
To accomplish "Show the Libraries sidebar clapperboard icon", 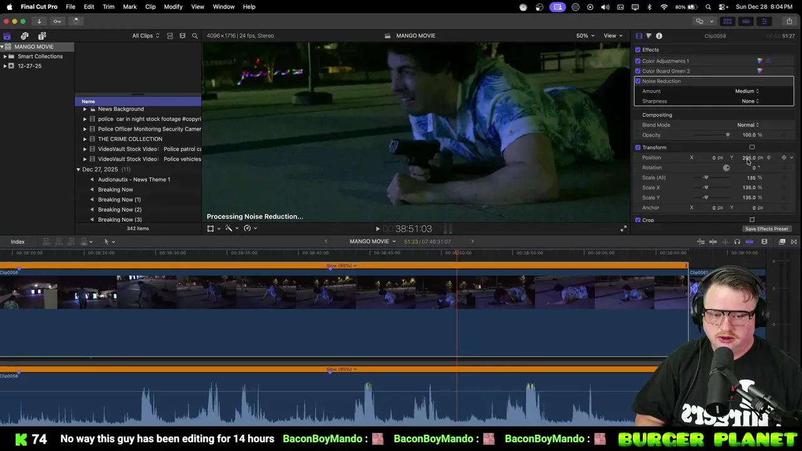I will 7,36.
